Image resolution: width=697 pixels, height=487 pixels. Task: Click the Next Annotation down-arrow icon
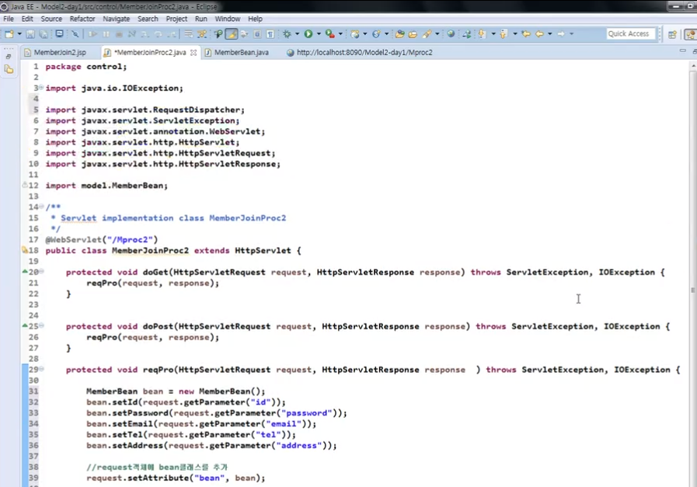point(482,33)
